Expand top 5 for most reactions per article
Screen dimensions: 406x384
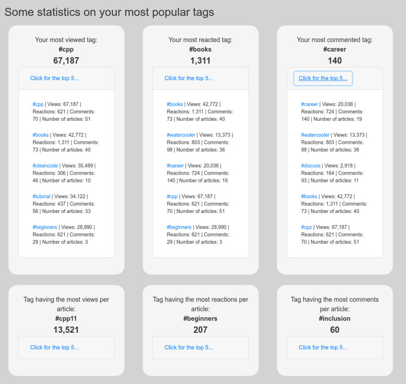pyautogui.click(x=189, y=347)
